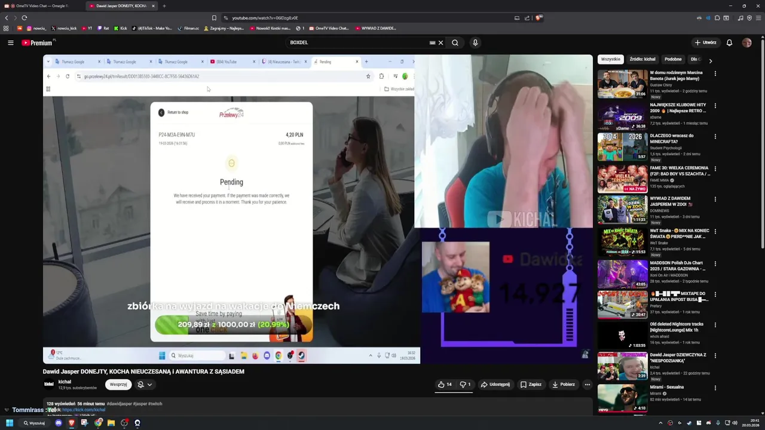The image size is (765, 430).
Task: Open File Explorer folder on the taskbar
Action: pos(111,423)
